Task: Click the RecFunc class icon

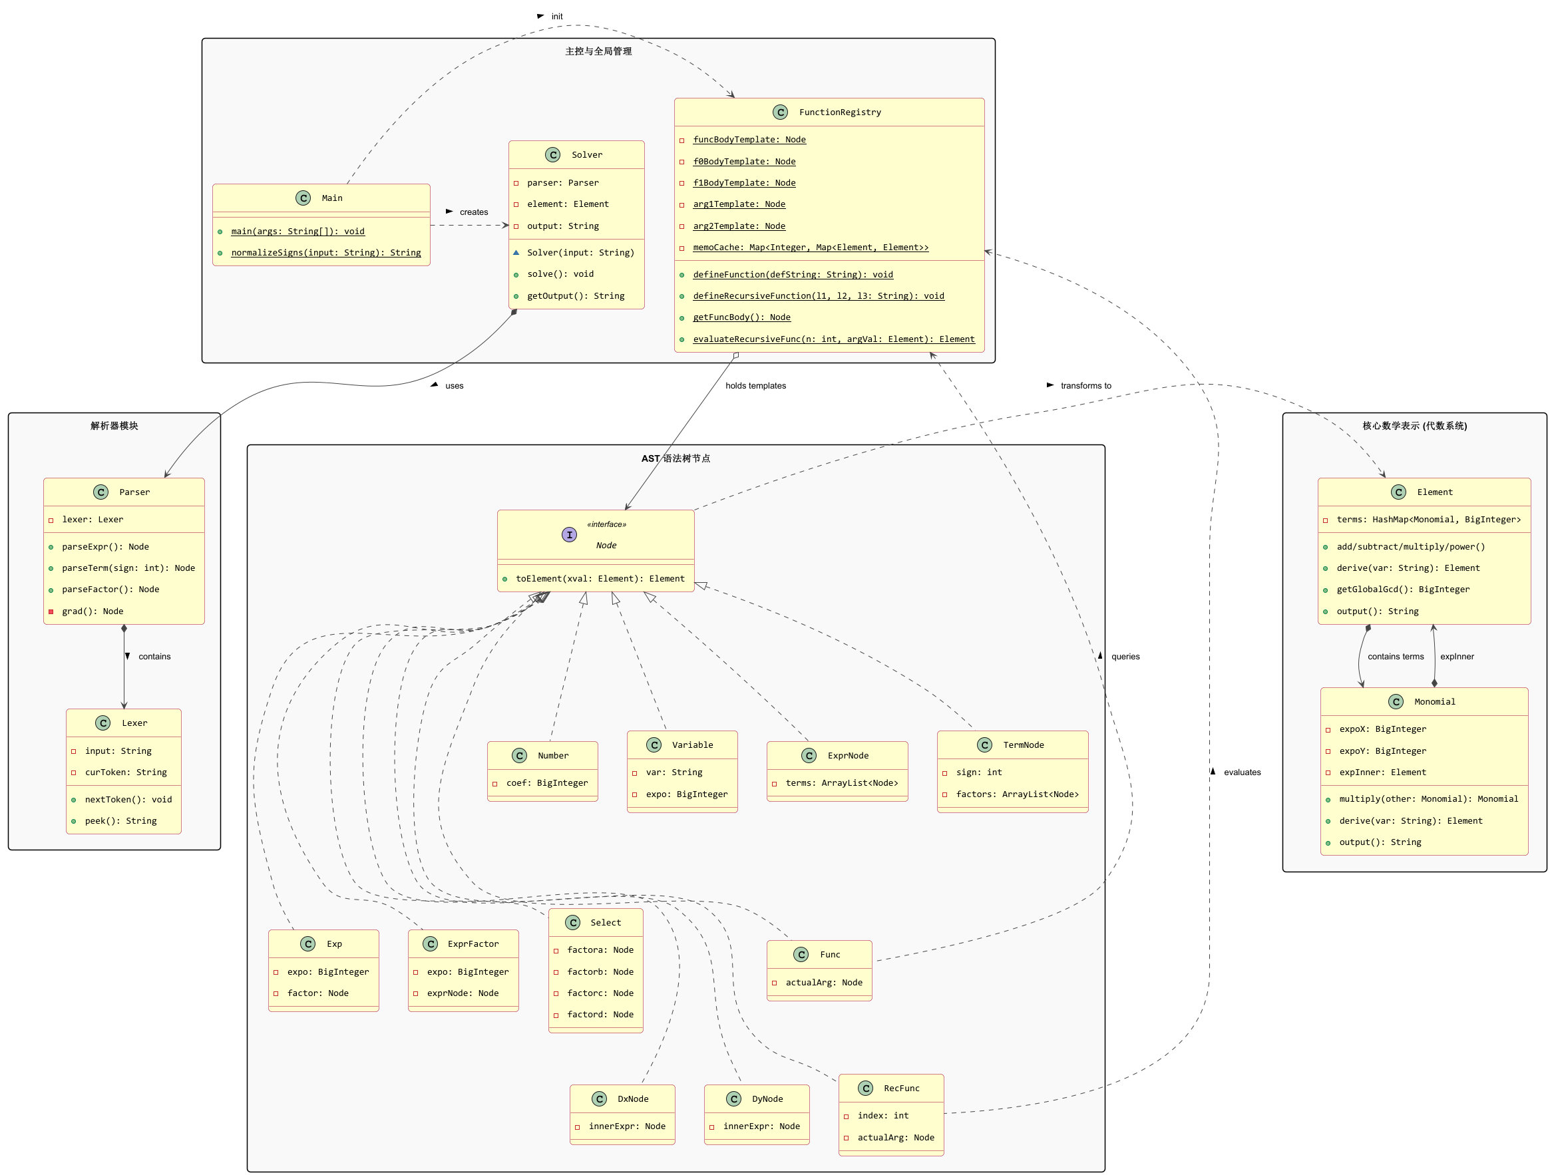Action: [865, 1088]
